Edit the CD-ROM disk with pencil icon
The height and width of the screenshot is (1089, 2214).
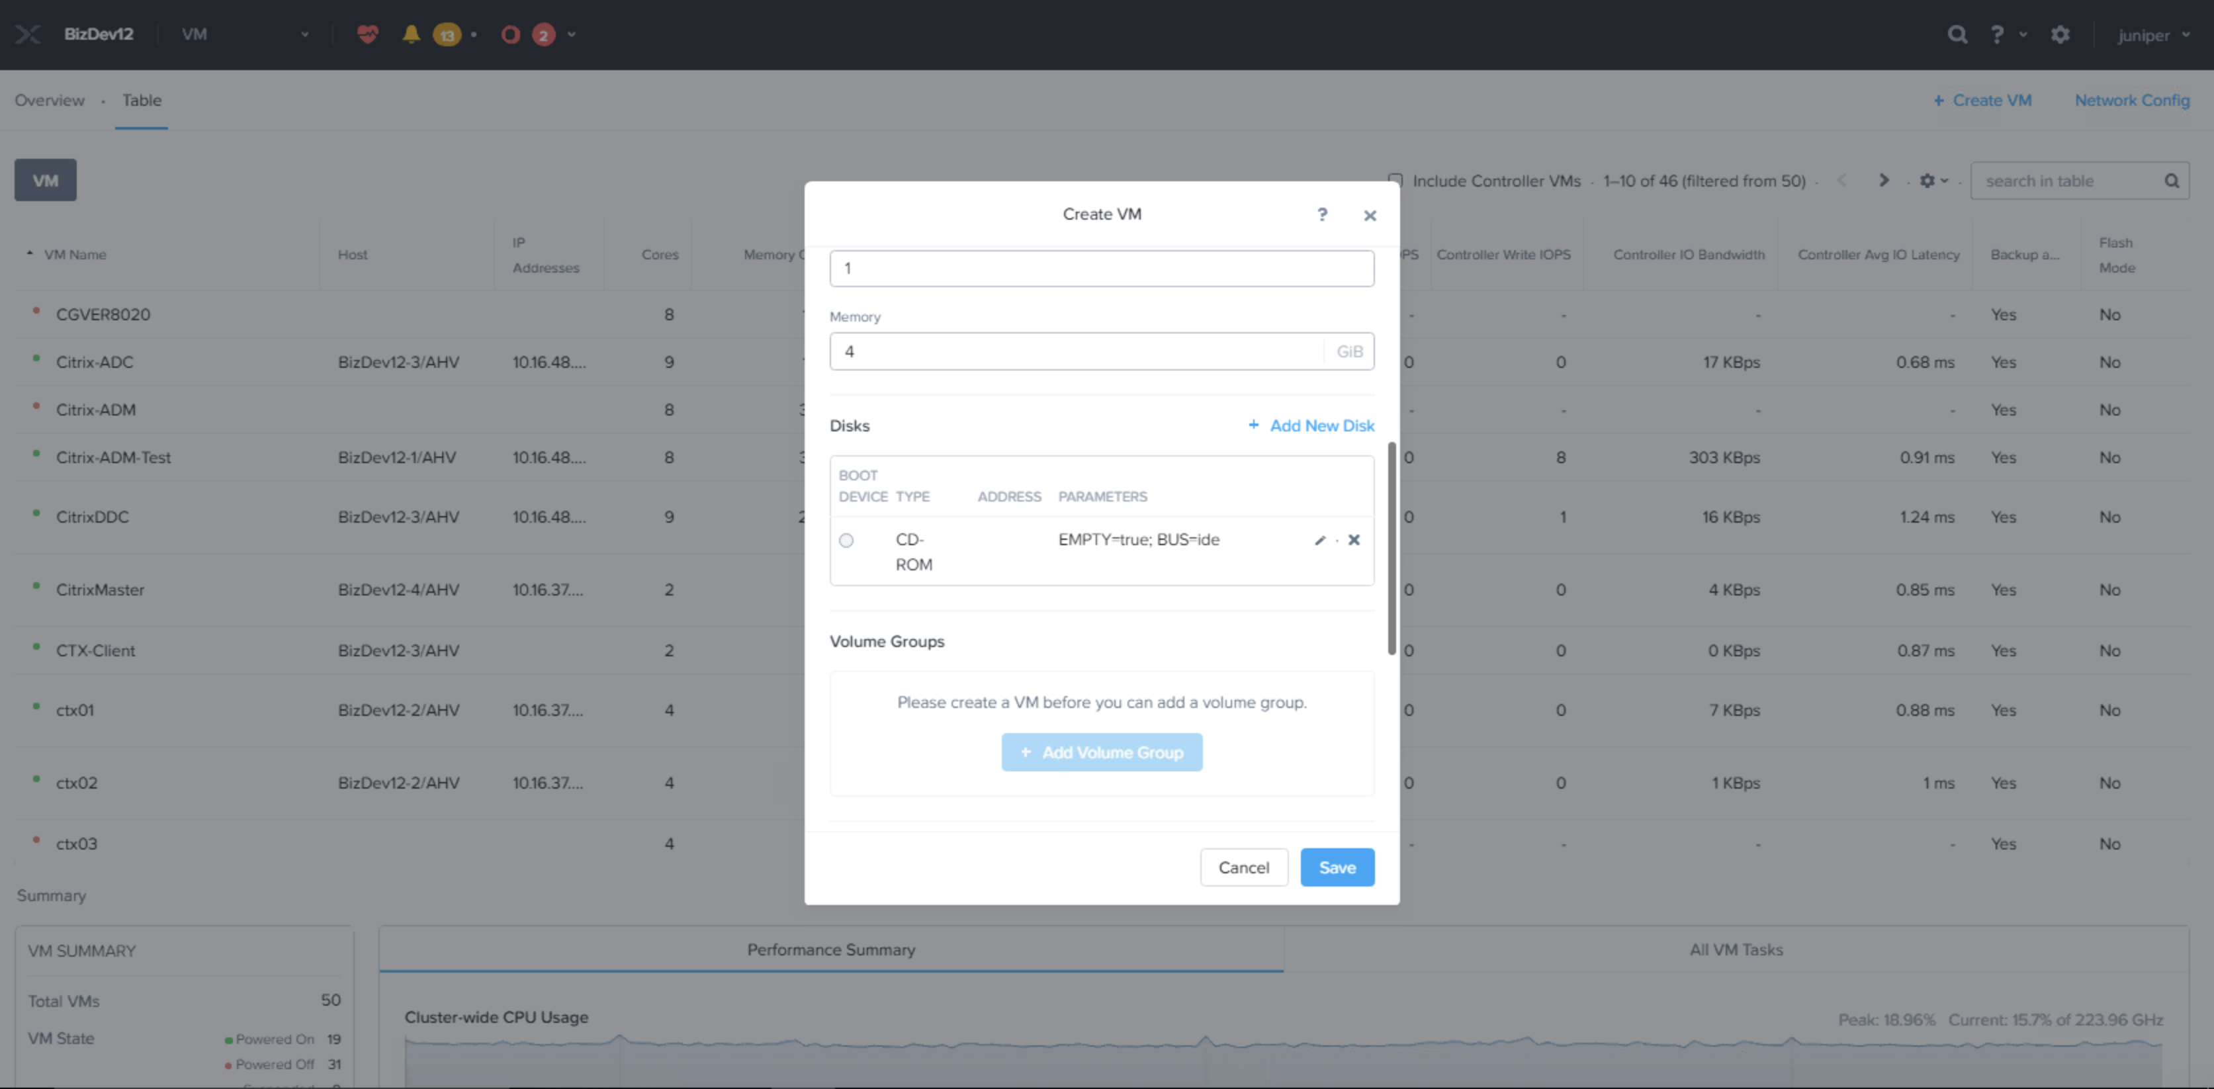click(x=1319, y=541)
